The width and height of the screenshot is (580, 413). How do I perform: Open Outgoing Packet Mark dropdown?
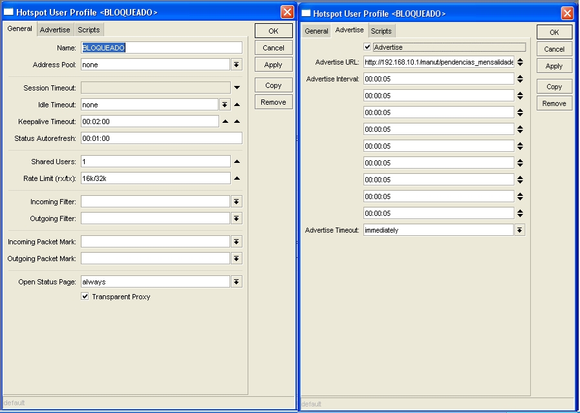(x=237, y=259)
